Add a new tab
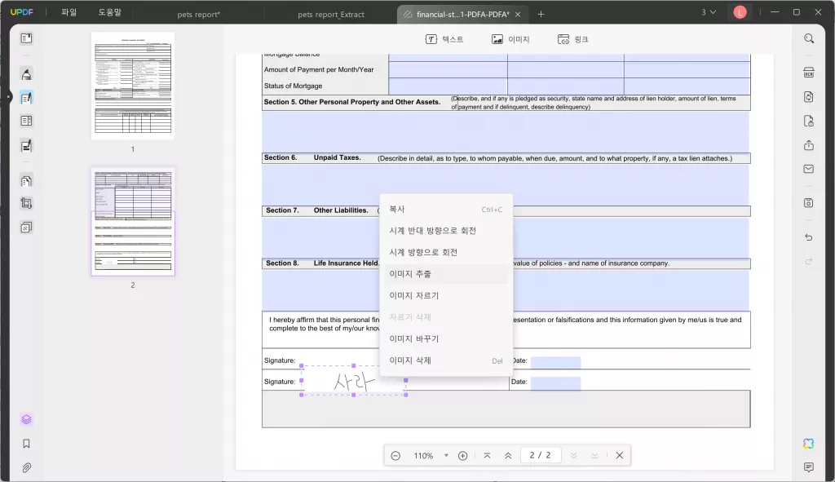This screenshot has width=835, height=482. coord(541,15)
